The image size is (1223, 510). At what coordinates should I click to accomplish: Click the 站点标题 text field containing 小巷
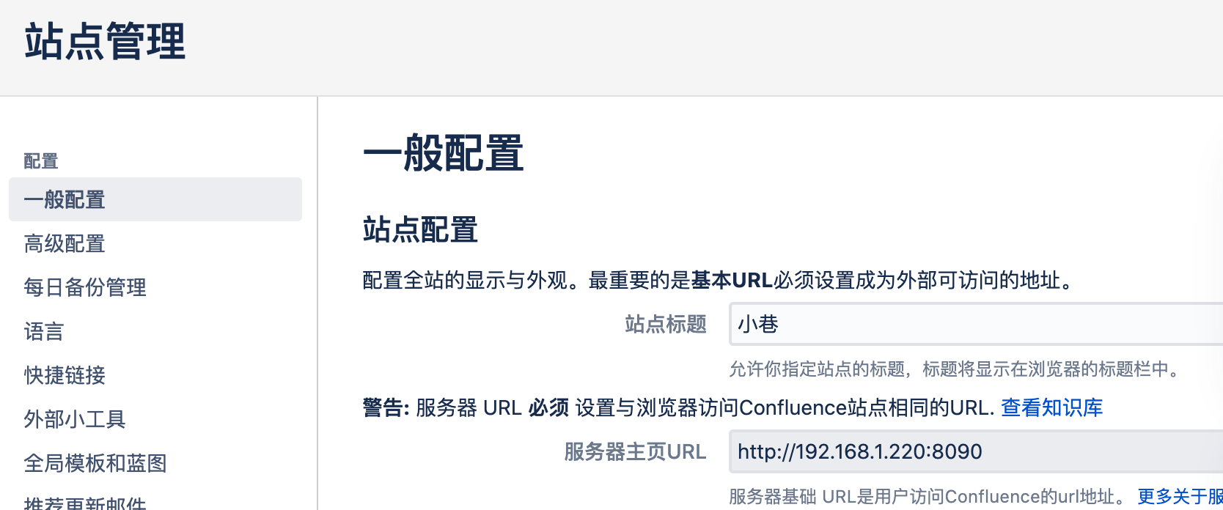(x=975, y=324)
